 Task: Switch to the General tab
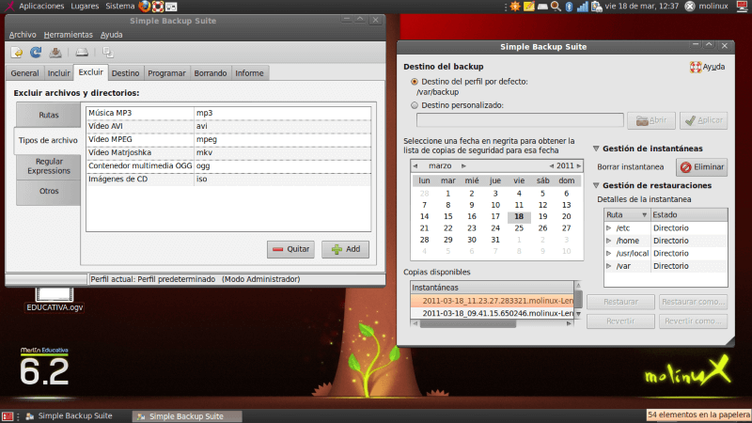(25, 73)
